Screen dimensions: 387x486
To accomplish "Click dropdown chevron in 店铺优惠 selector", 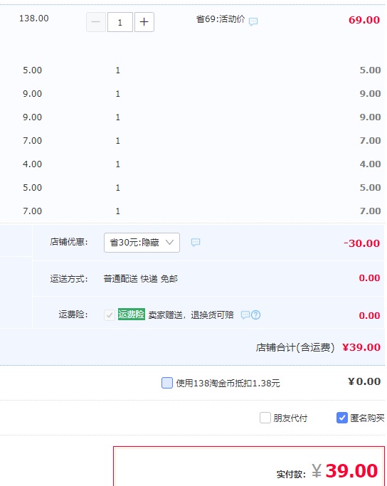I will coord(169,242).
